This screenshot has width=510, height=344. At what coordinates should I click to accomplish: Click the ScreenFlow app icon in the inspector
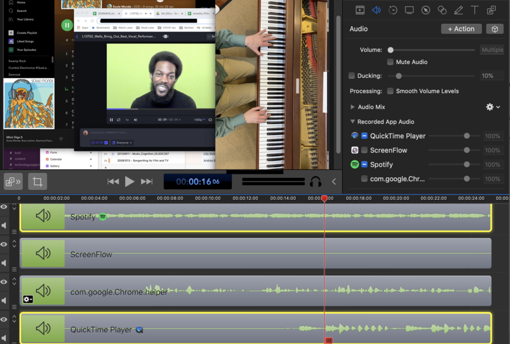click(355, 150)
